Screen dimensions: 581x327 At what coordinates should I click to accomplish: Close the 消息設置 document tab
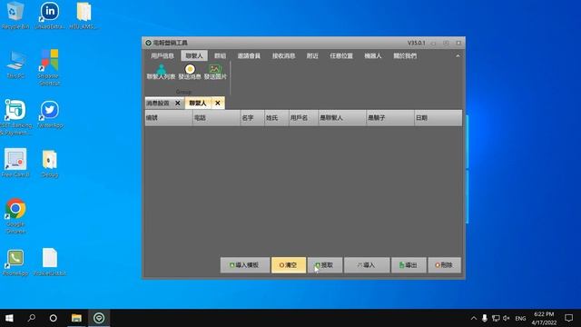tap(178, 103)
